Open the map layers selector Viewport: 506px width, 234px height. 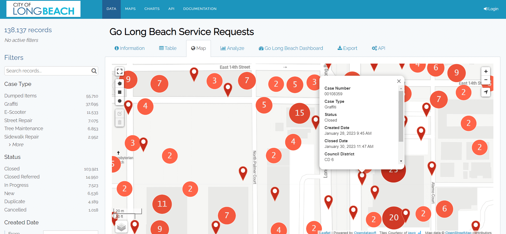coord(121,227)
